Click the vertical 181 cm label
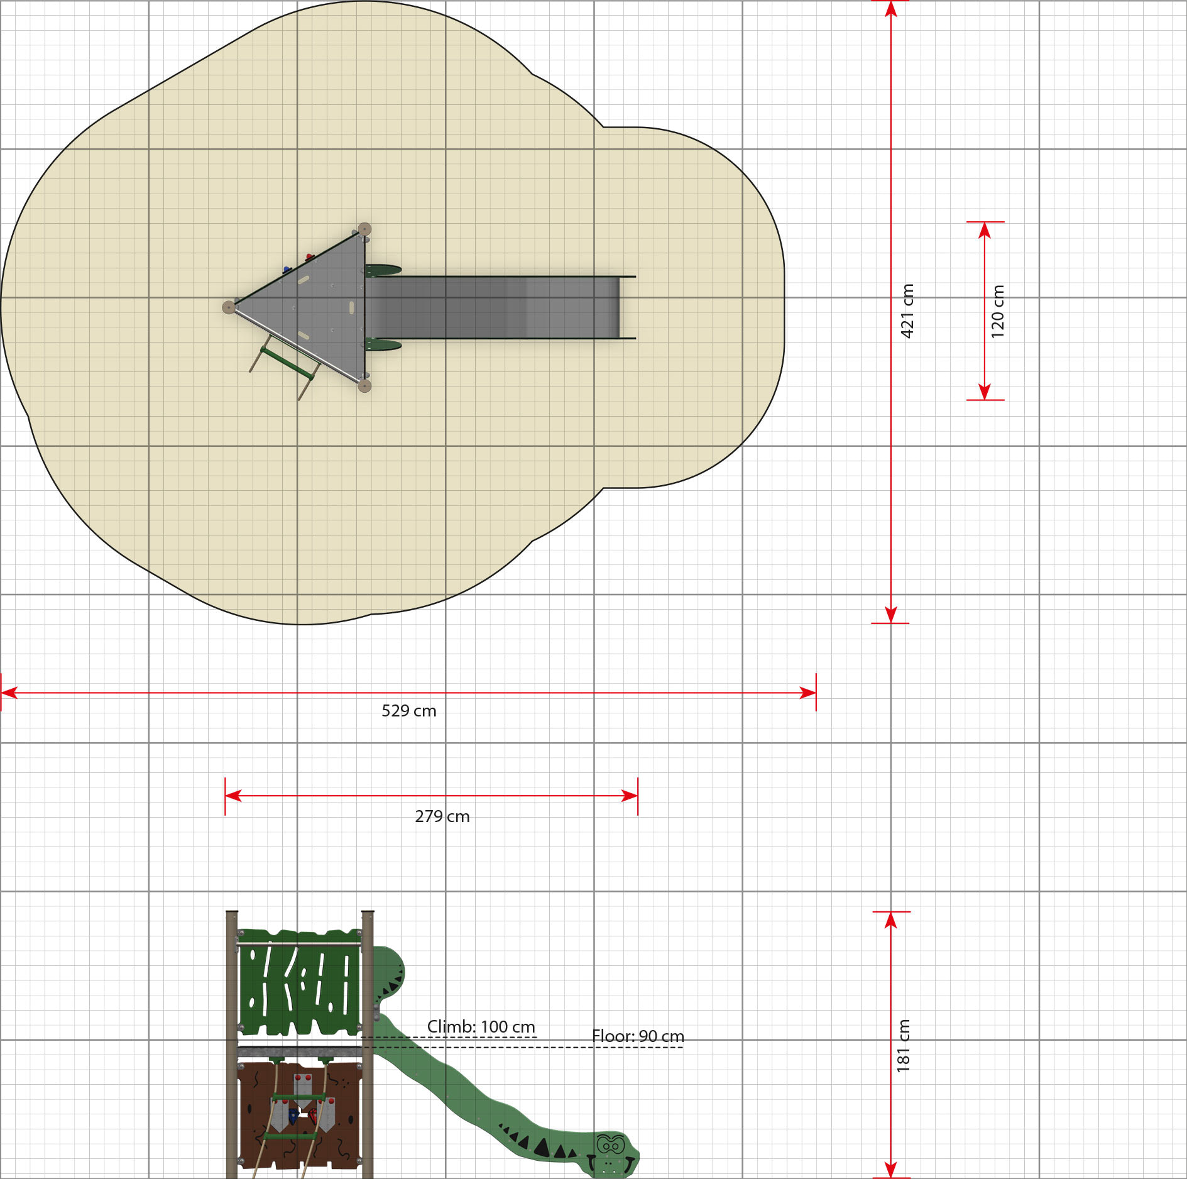Image resolution: width=1187 pixels, height=1179 pixels. pyautogui.click(x=903, y=1046)
